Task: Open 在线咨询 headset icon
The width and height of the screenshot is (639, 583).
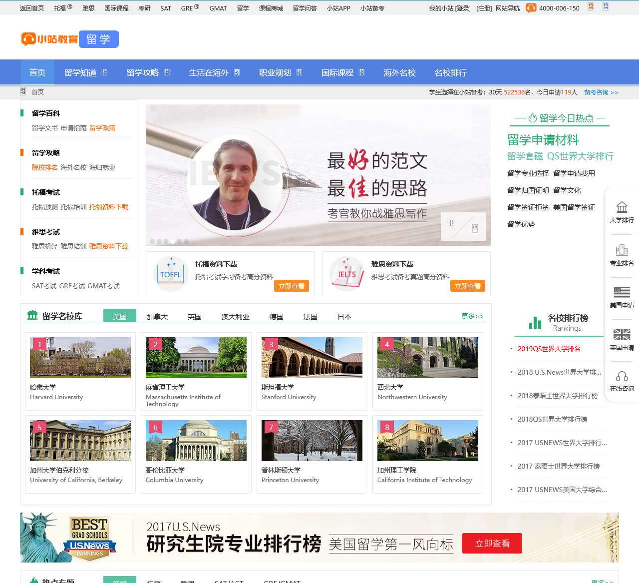Action: pyautogui.click(x=622, y=376)
